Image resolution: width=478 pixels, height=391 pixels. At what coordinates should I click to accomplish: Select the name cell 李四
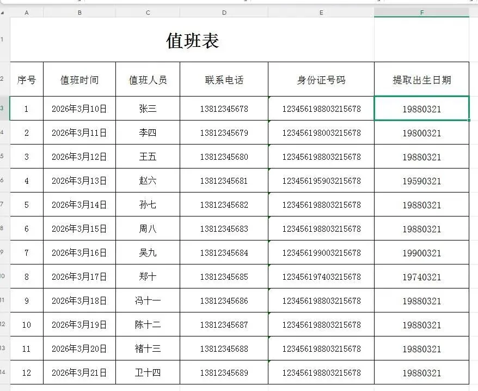(x=148, y=133)
